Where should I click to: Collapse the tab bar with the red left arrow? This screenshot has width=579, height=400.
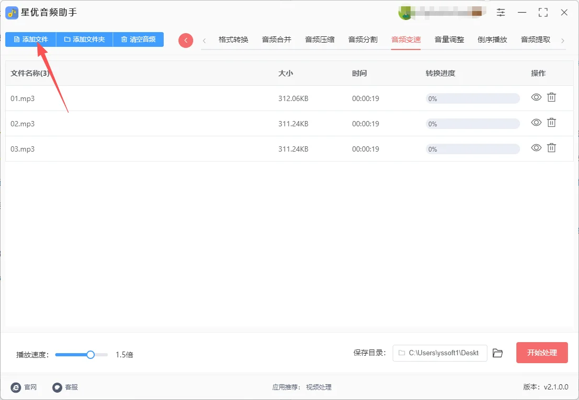pyautogui.click(x=185, y=40)
